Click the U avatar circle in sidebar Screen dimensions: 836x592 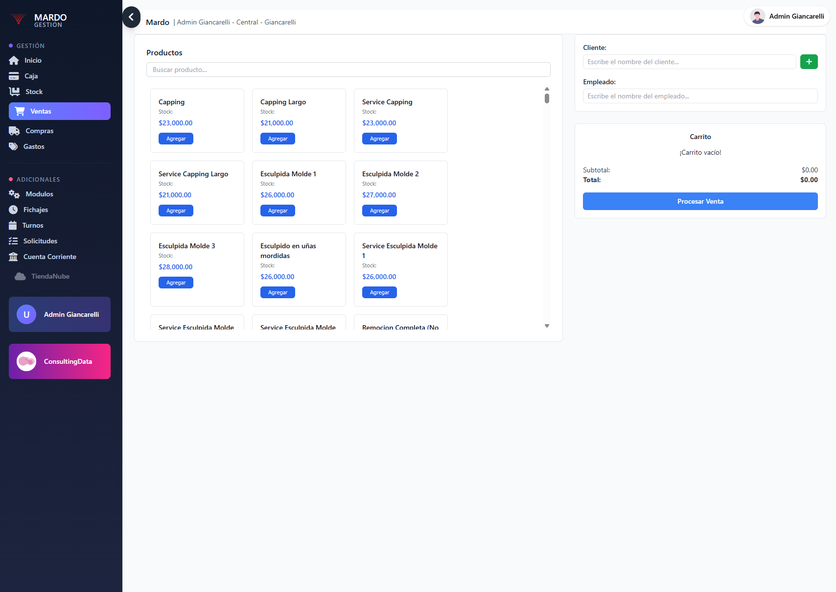(26, 314)
